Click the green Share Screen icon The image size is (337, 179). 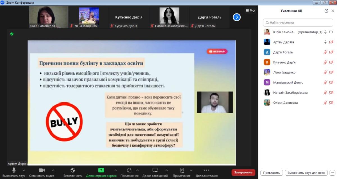click(x=101, y=170)
